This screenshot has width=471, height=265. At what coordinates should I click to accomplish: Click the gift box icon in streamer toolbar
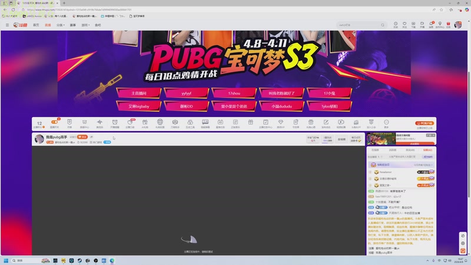click(251, 122)
